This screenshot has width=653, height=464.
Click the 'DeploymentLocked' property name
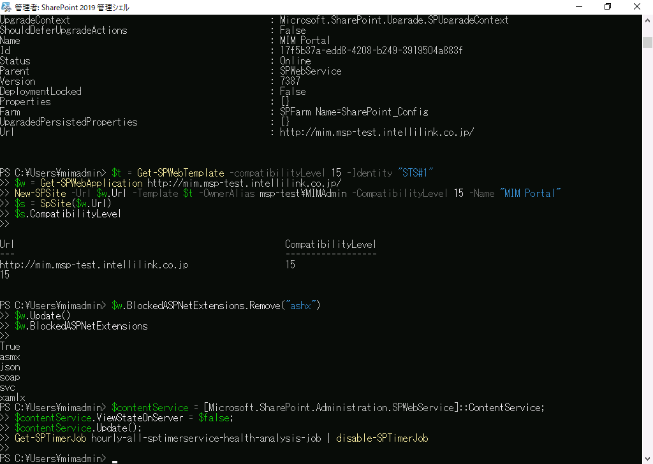coord(41,92)
